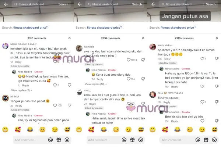Reply to Mailo_Clunkzi's comment
This screenshot has width=221, height=147.
[x=18, y=62]
